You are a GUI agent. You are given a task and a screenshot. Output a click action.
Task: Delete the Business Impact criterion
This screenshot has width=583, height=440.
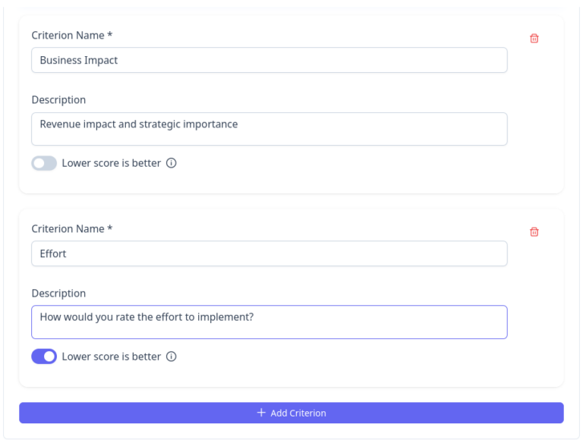pos(534,38)
